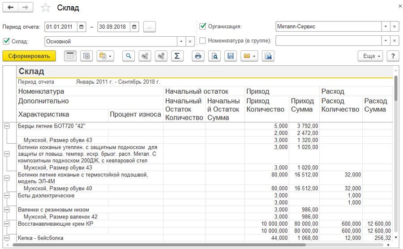Click the Сформировать button

[x=29, y=56]
